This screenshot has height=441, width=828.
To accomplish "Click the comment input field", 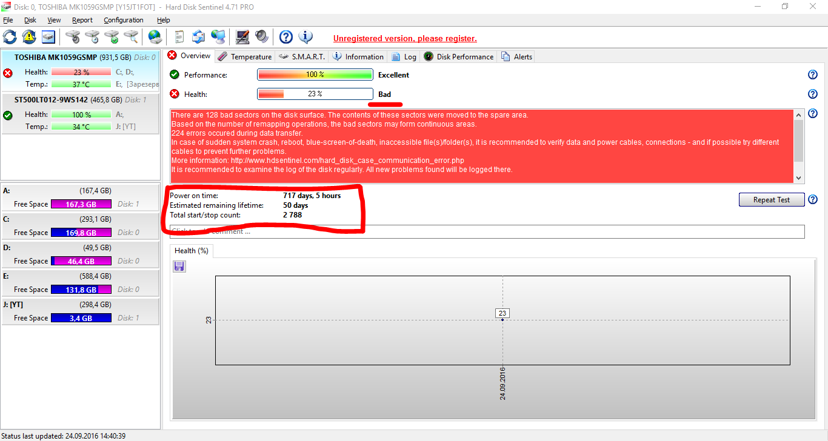I will click(x=487, y=231).
